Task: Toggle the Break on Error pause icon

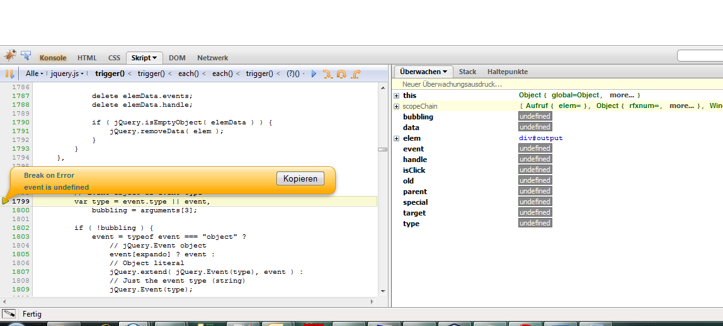Action: [10, 74]
